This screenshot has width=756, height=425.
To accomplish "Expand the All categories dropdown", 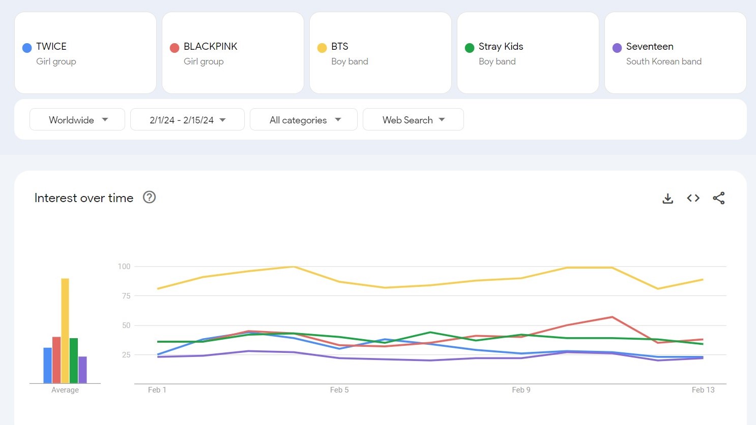I will tap(304, 119).
